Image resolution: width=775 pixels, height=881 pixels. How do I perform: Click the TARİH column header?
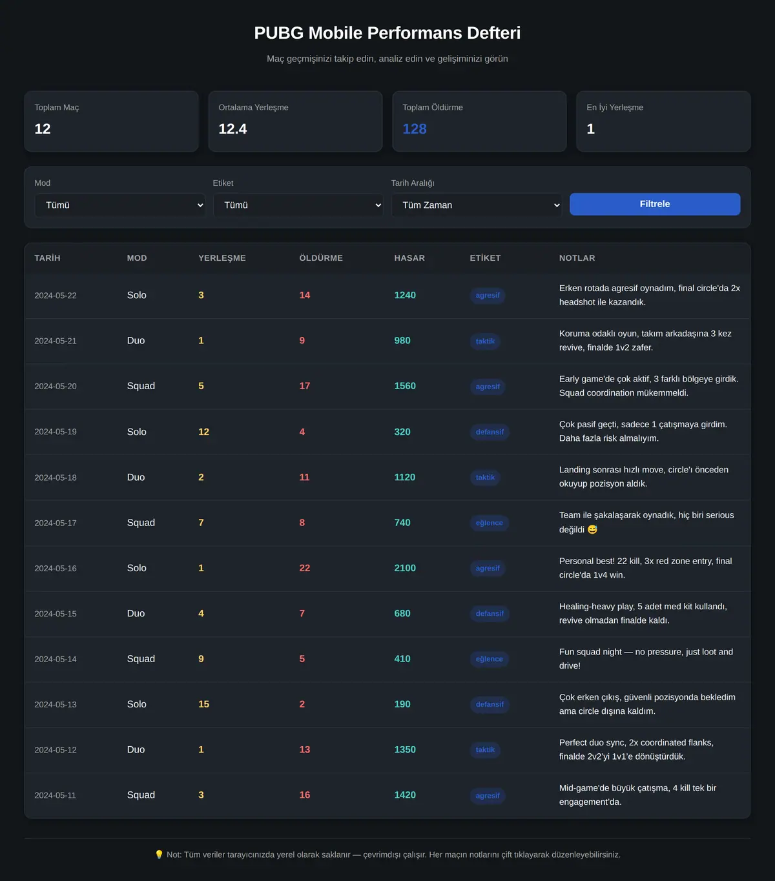pyautogui.click(x=47, y=258)
